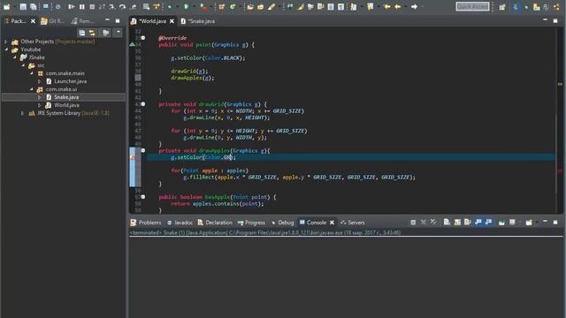Expand the Launcher.java file node

[x=40, y=81]
